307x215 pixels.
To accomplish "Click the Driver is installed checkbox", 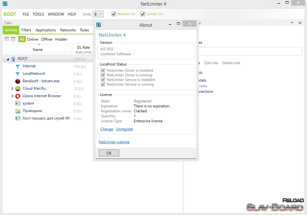I will [103, 70].
